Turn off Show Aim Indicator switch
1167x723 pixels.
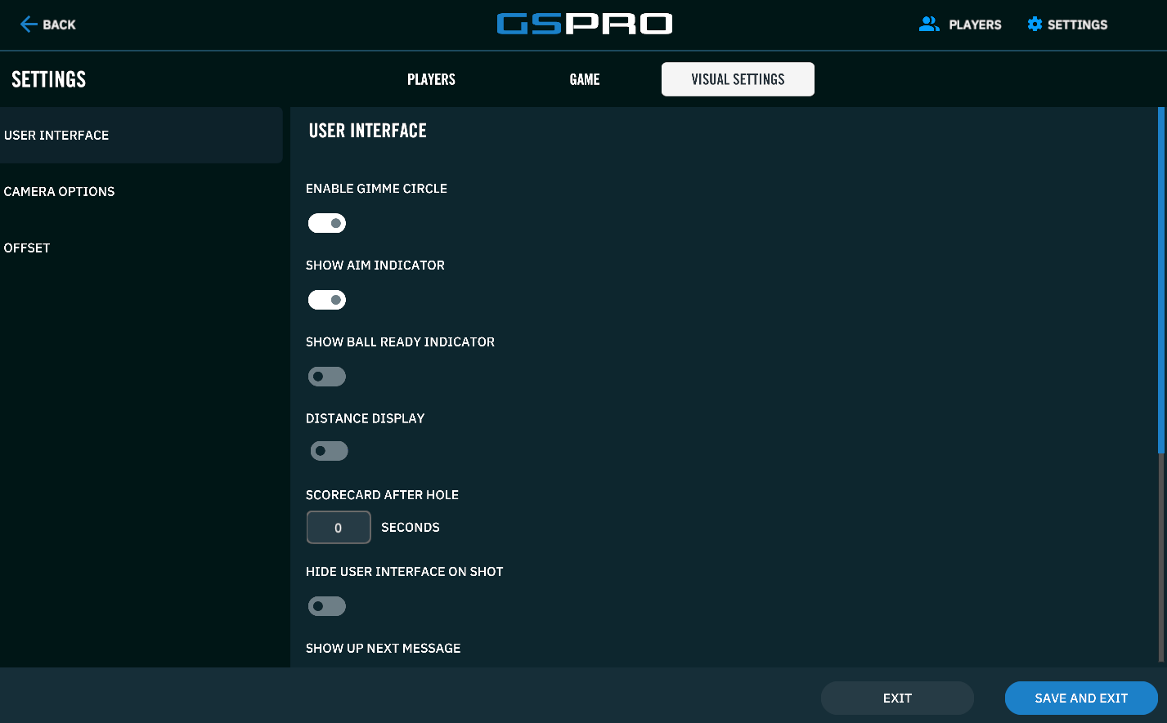tap(327, 300)
